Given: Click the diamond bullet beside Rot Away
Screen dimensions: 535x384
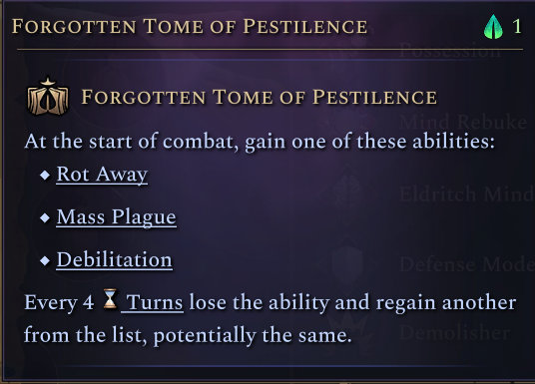Looking at the screenshot, I should (x=45, y=176).
